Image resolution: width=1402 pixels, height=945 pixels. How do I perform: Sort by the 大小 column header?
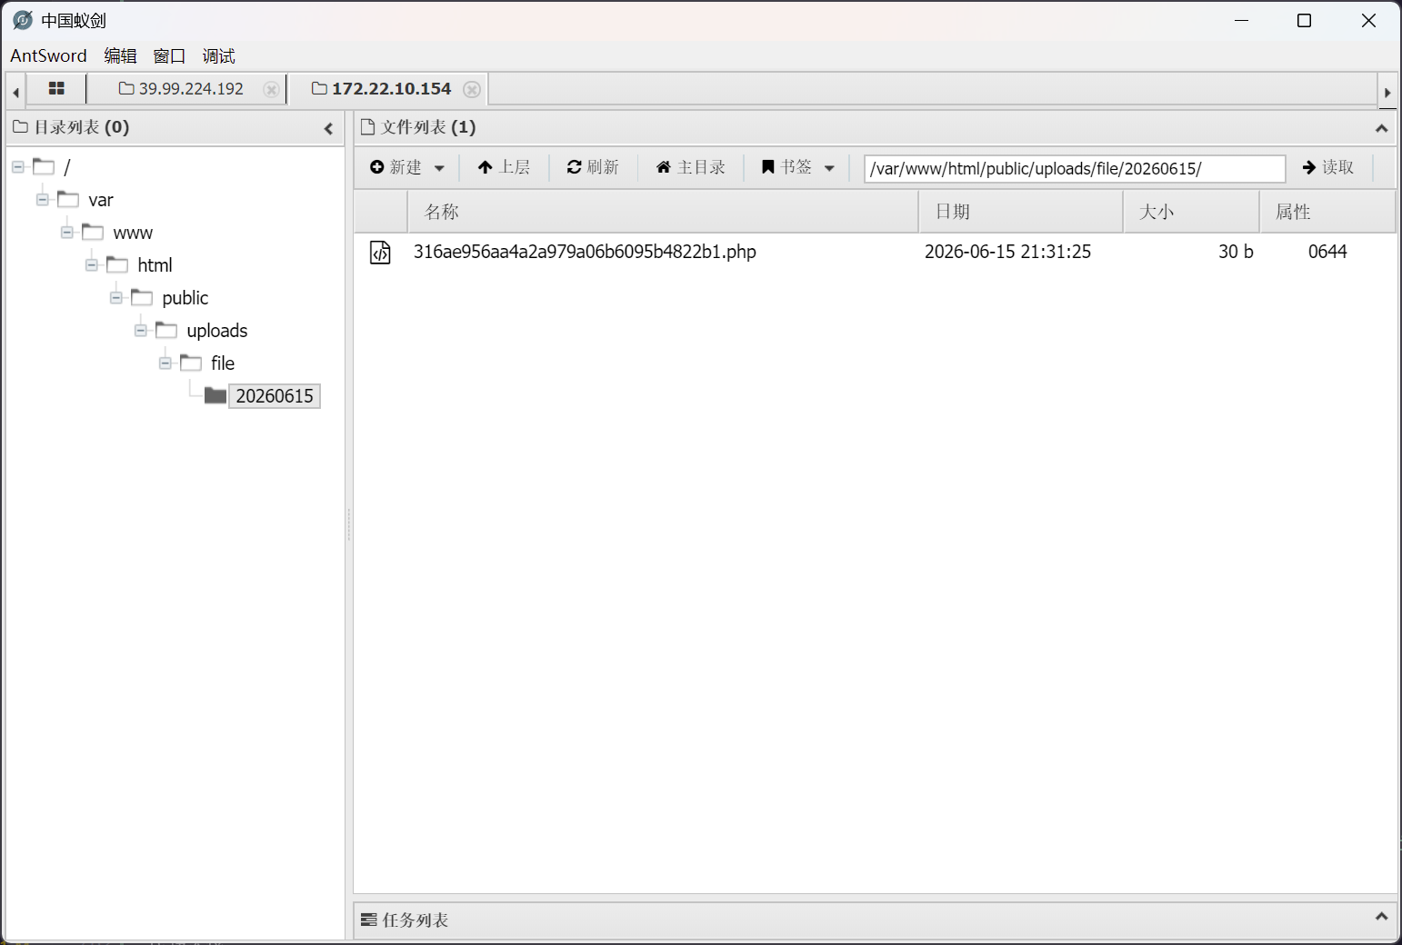[1191, 212]
